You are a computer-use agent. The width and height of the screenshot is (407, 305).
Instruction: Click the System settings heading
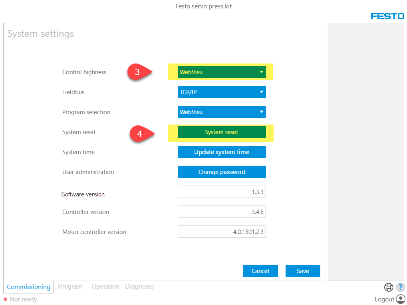click(41, 34)
